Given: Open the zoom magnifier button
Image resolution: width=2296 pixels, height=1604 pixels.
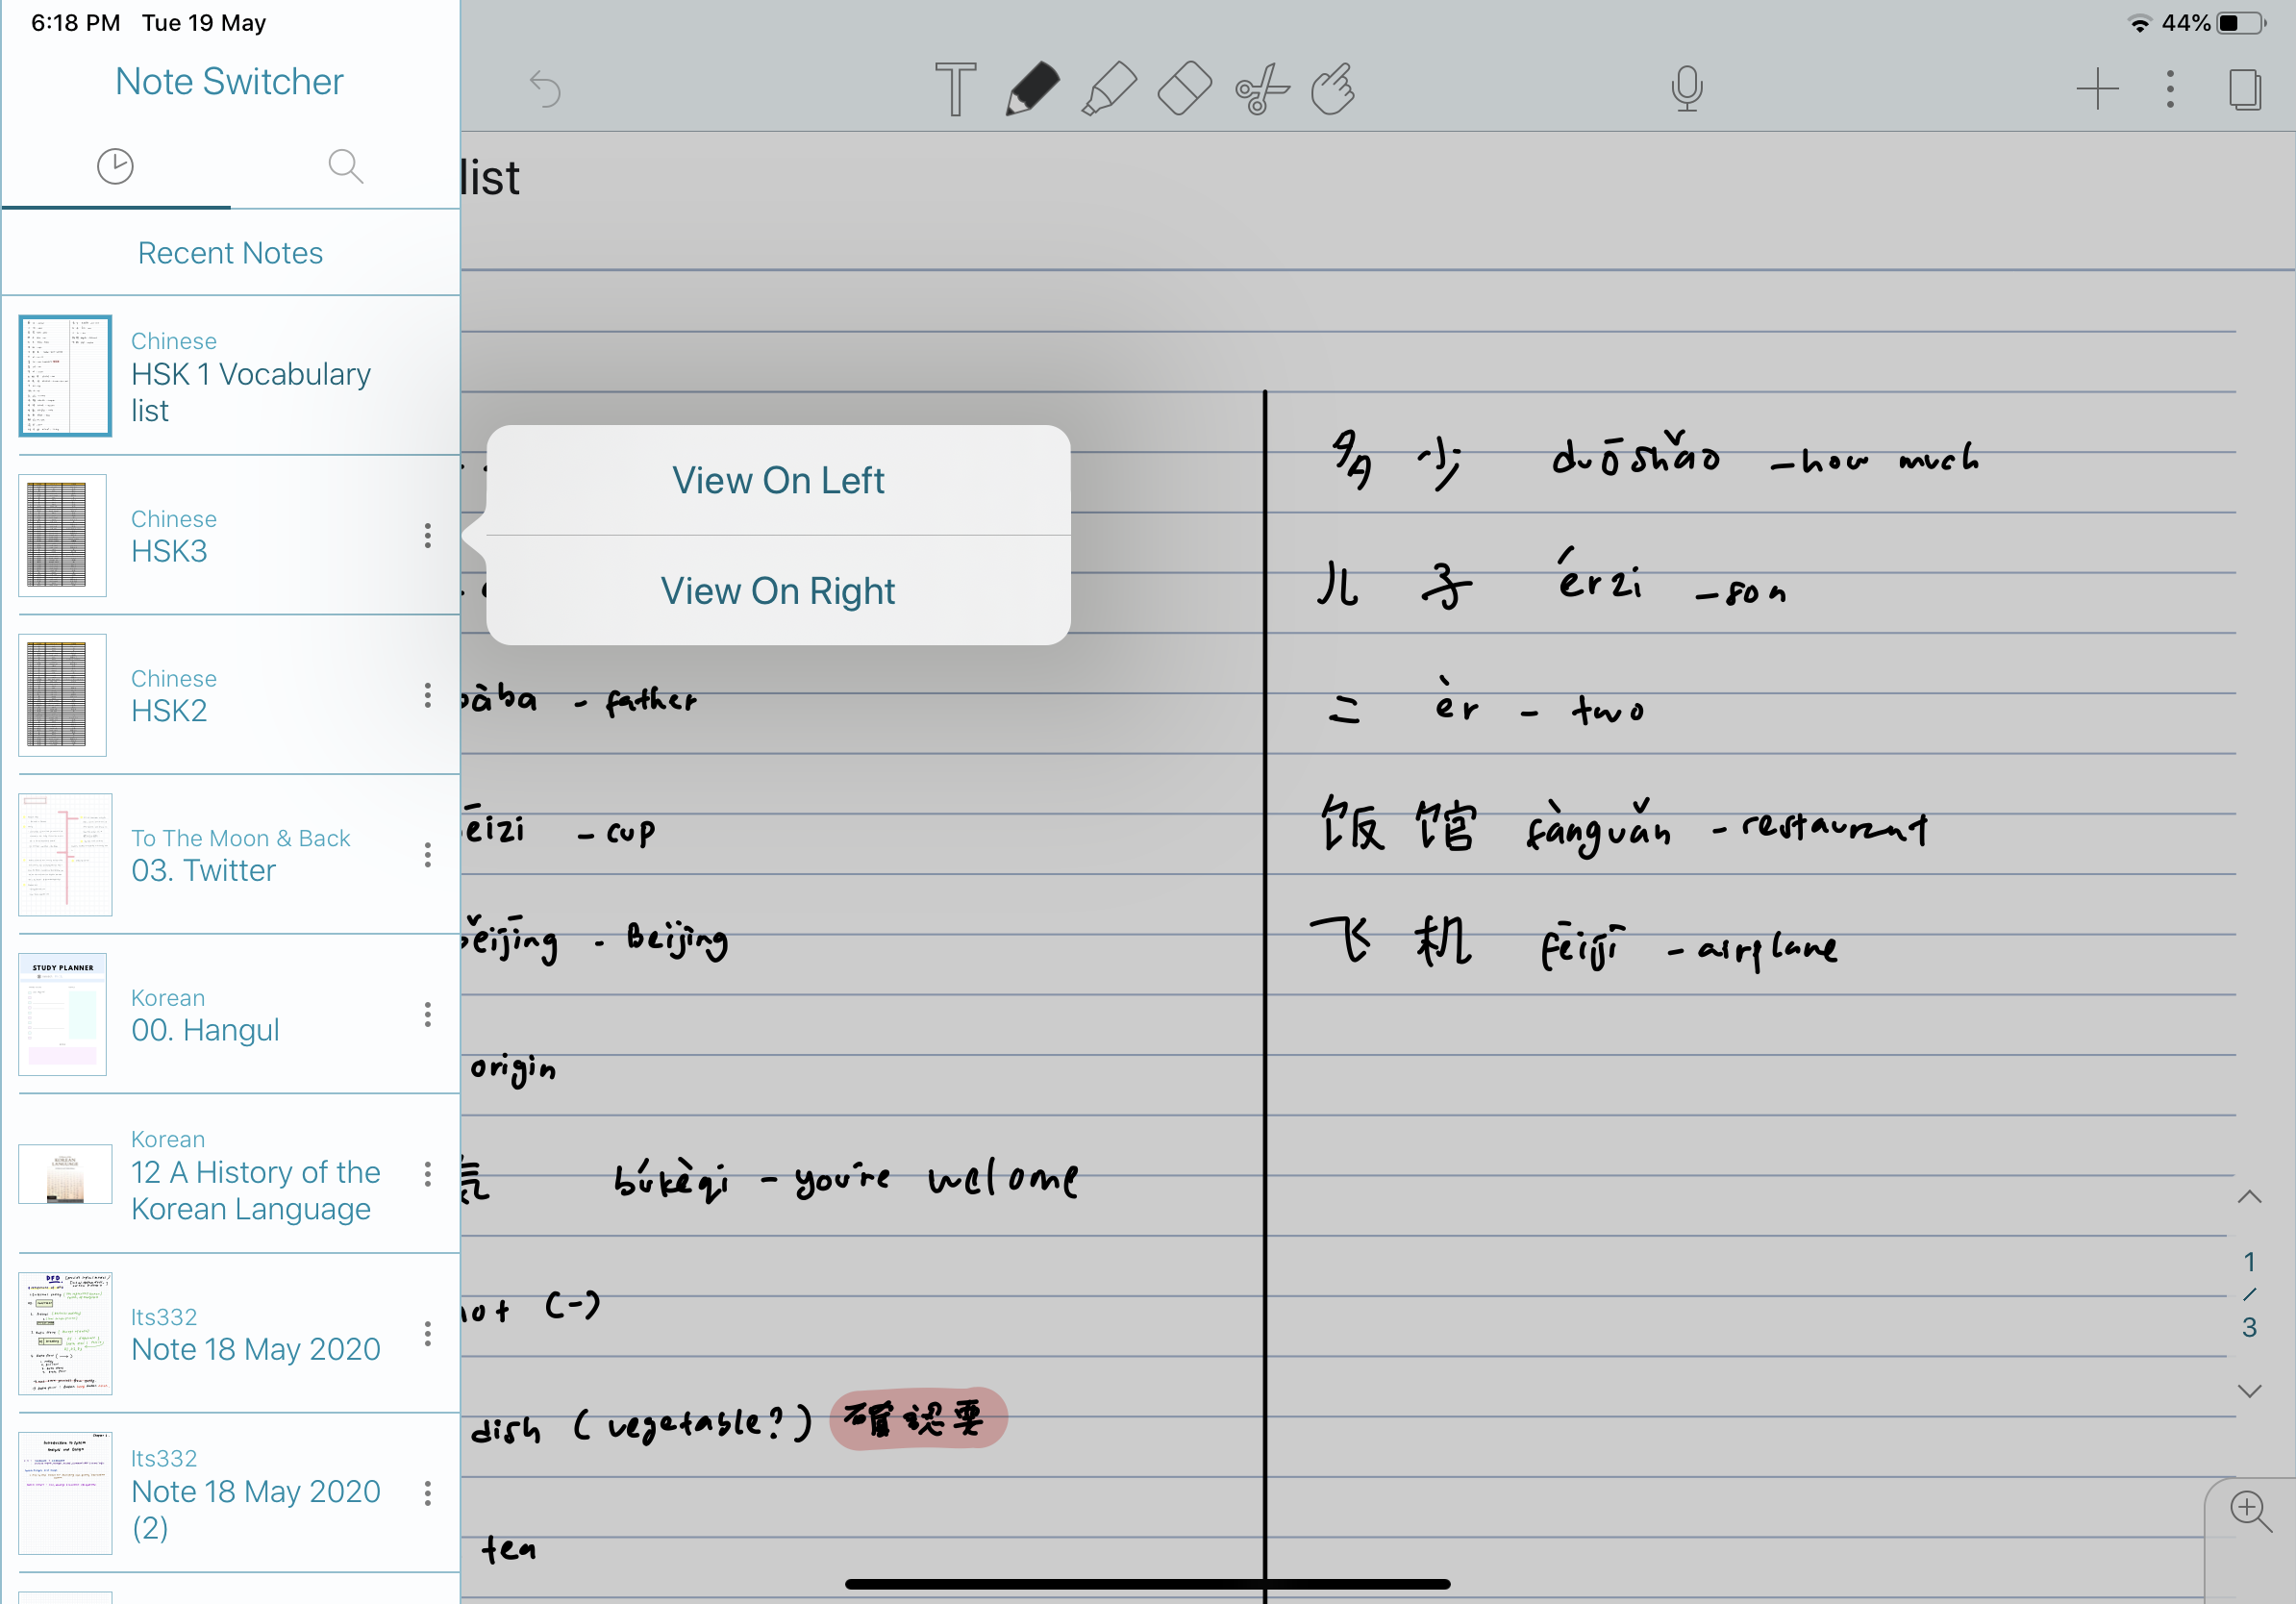Looking at the screenshot, I should click(x=2249, y=1510).
